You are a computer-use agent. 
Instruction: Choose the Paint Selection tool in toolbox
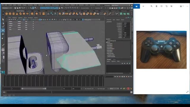[x=3, y=26]
